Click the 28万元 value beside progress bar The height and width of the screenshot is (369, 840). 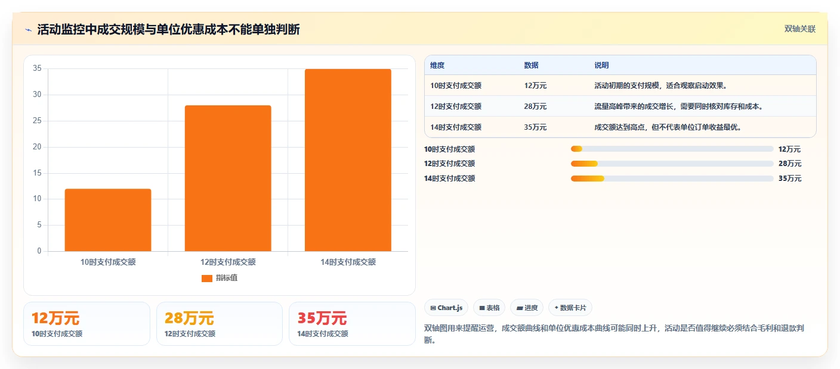click(789, 164)
